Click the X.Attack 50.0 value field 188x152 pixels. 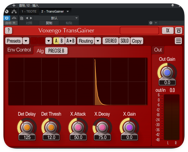[78, 137]
